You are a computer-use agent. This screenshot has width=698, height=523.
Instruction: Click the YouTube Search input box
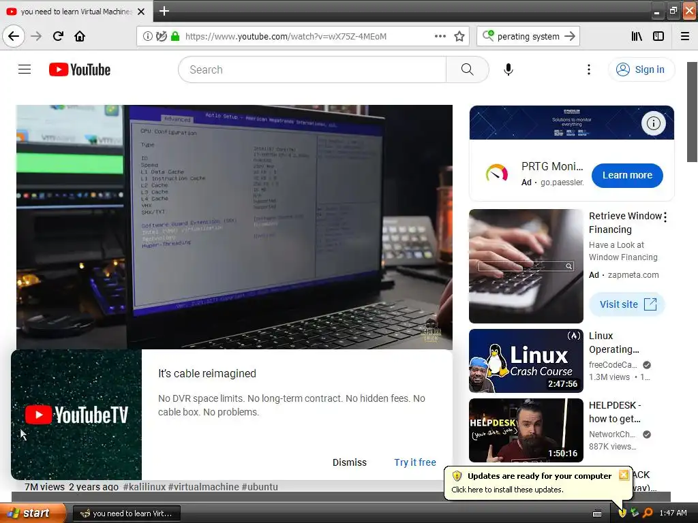pos(312,69)
